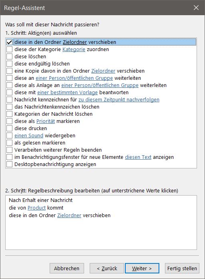205x279 pixels.
Task: Tick 'Desktopbenachrichtigung anzeigen' checkbox
Action: coord(9,164)
